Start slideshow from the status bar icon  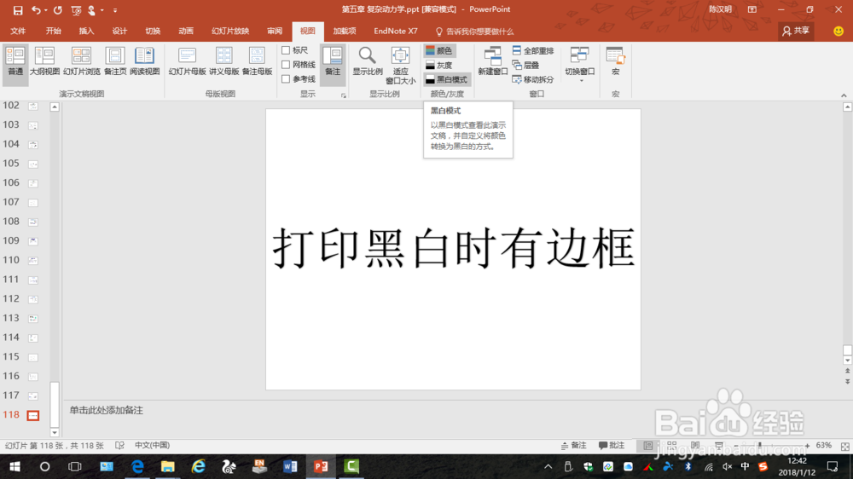click(x=718, y=445)
